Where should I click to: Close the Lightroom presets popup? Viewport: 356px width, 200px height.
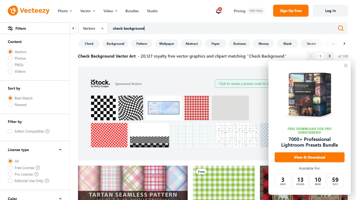pos(346,66)
